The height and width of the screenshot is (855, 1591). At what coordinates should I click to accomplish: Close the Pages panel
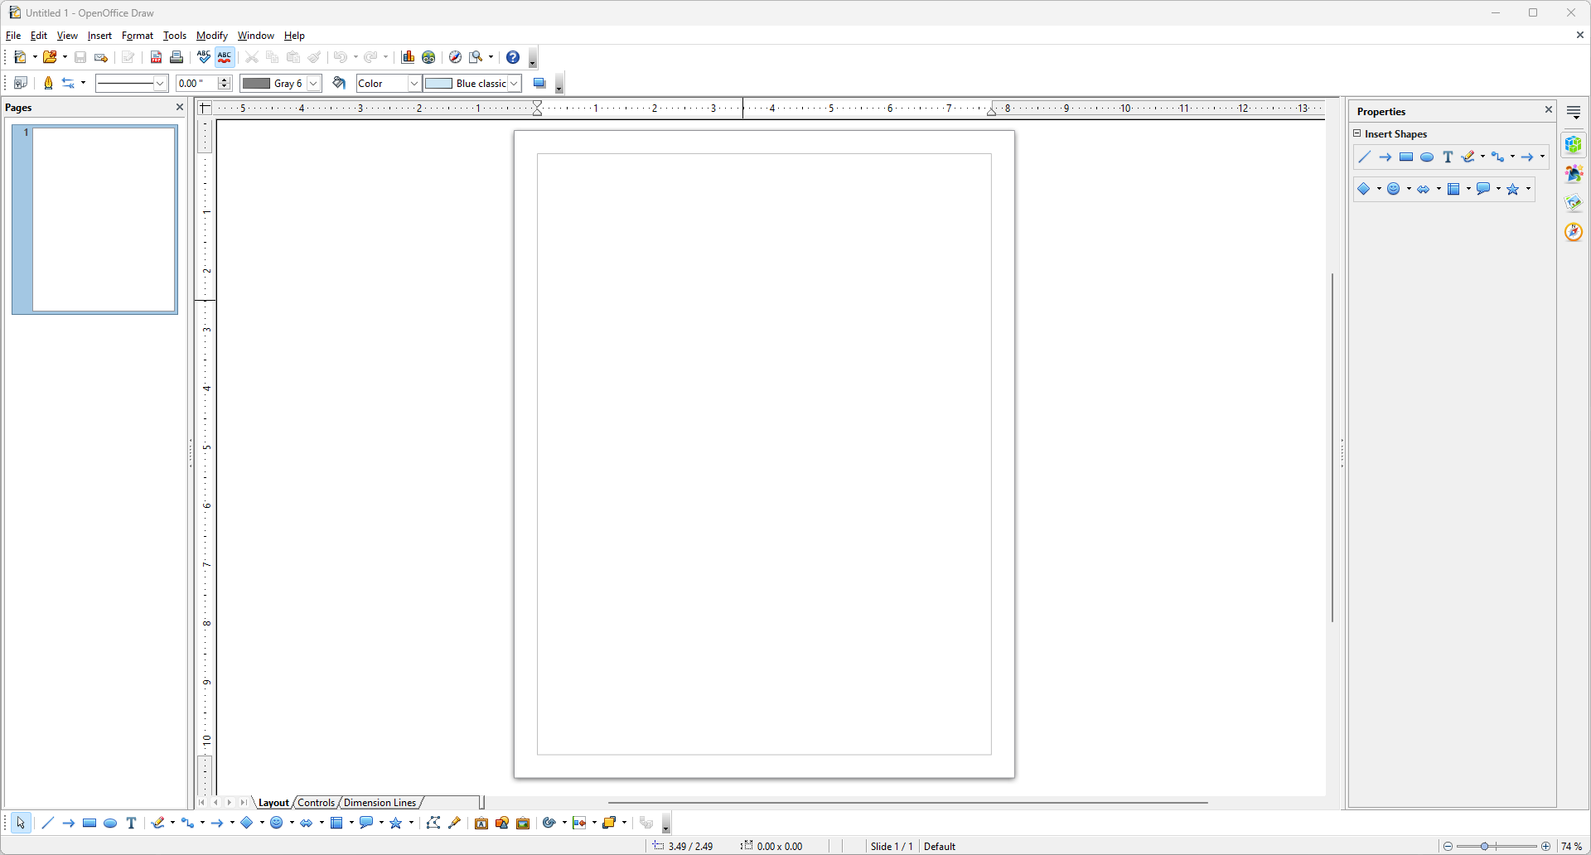click(180, 107)
